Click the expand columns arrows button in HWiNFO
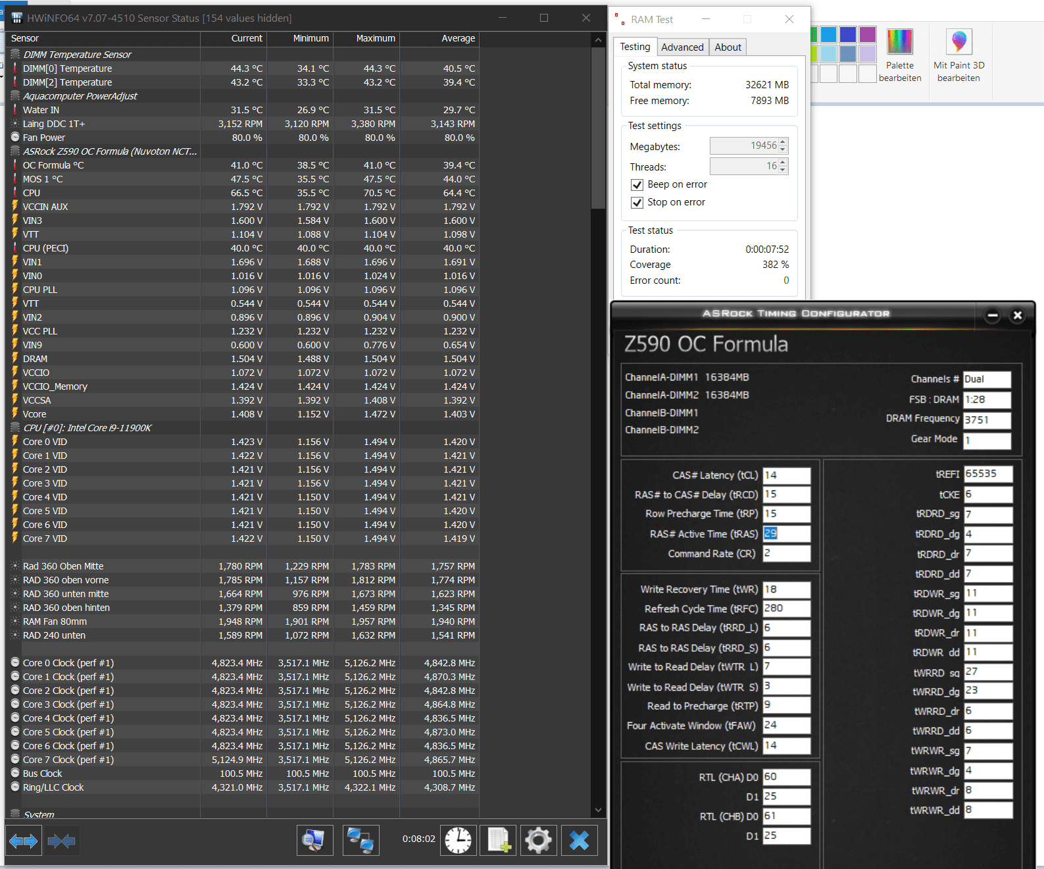This screenshot has width=1044, height=869. click(x=24, y=841)
